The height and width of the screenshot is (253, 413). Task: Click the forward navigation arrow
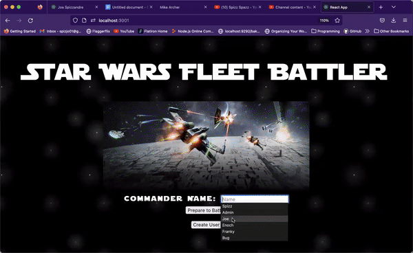tap(19, 21)
